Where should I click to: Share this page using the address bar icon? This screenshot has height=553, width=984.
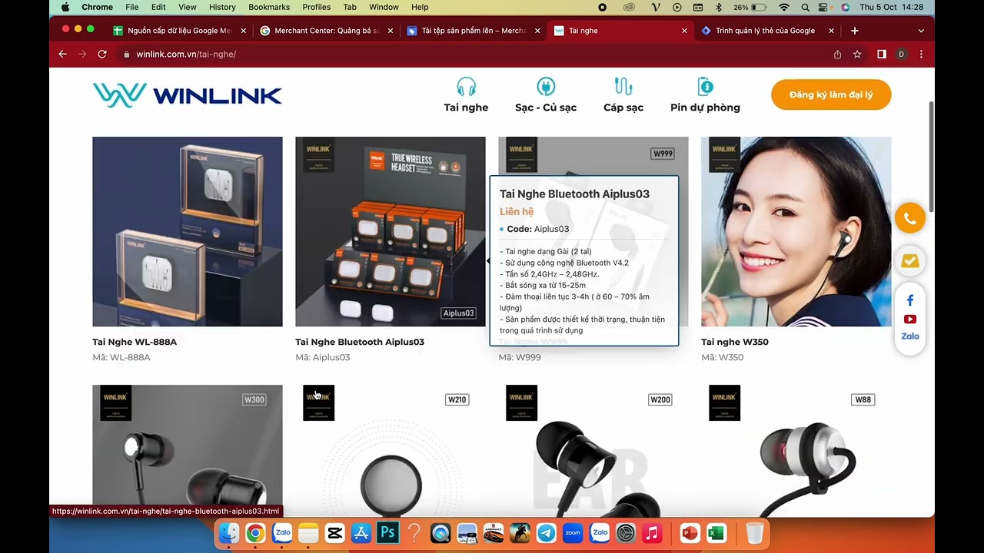pyautogui.click(x=837, y=55)
